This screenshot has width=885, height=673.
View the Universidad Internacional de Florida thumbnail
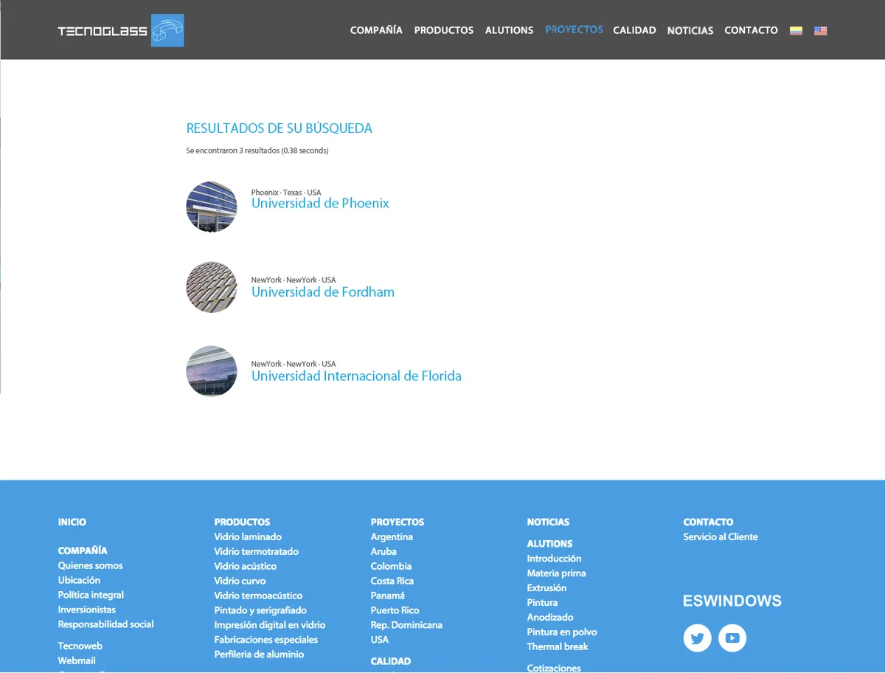[212, 371]
